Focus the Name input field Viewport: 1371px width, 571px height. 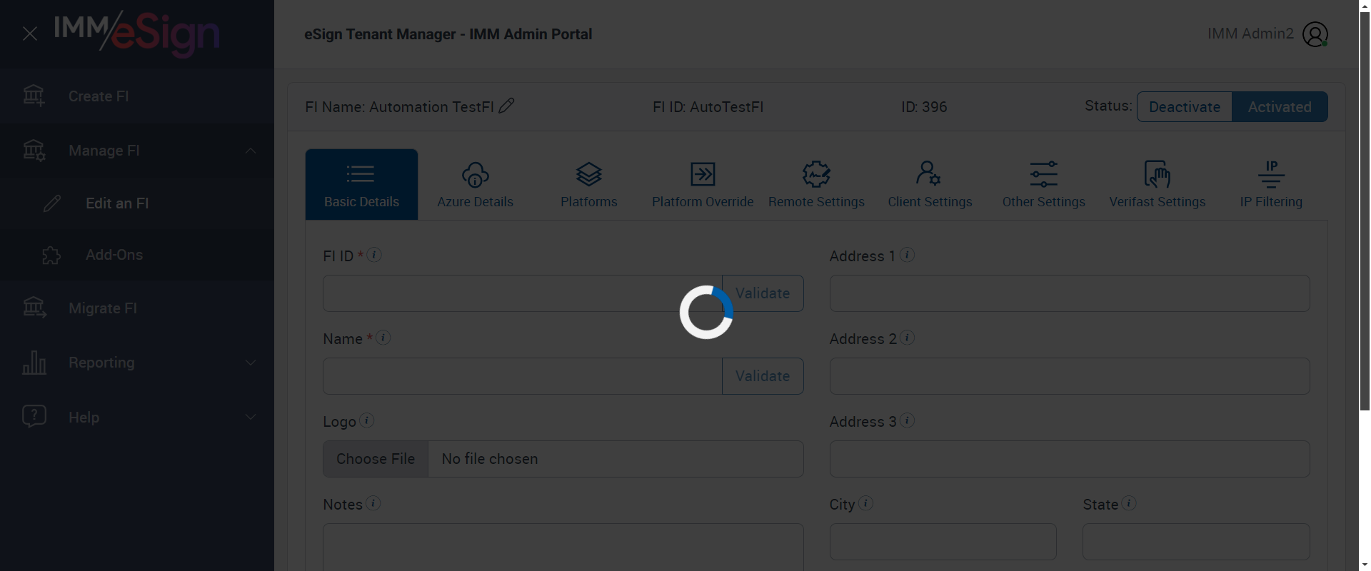pyautogui.click(x=523, y=376)
